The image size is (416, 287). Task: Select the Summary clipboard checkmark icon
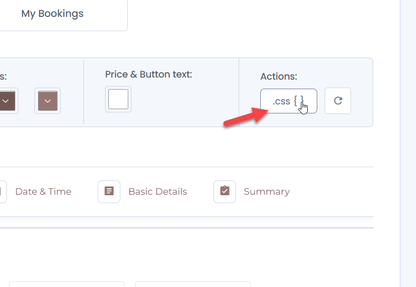click(225, 190)
